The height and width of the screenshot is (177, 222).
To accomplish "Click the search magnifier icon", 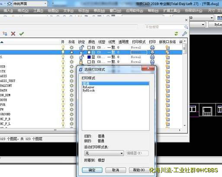I will click(x=186, y=27).
